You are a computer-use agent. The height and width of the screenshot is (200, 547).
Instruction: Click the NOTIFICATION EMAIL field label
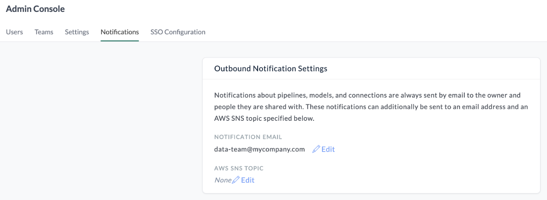point(248,137)
